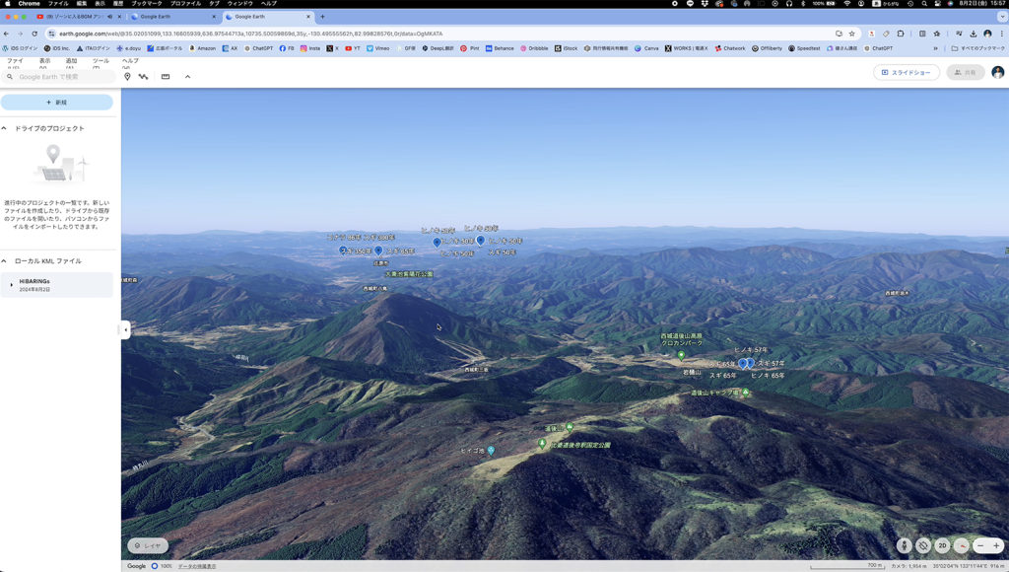The width and height of the screenshot is (1009, 572).
Task: Reset view with the compass
Action: (x=961, y=545)
